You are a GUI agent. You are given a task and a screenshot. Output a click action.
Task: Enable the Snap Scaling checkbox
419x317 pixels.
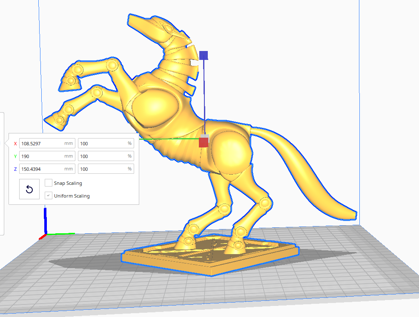click(49, 183)
